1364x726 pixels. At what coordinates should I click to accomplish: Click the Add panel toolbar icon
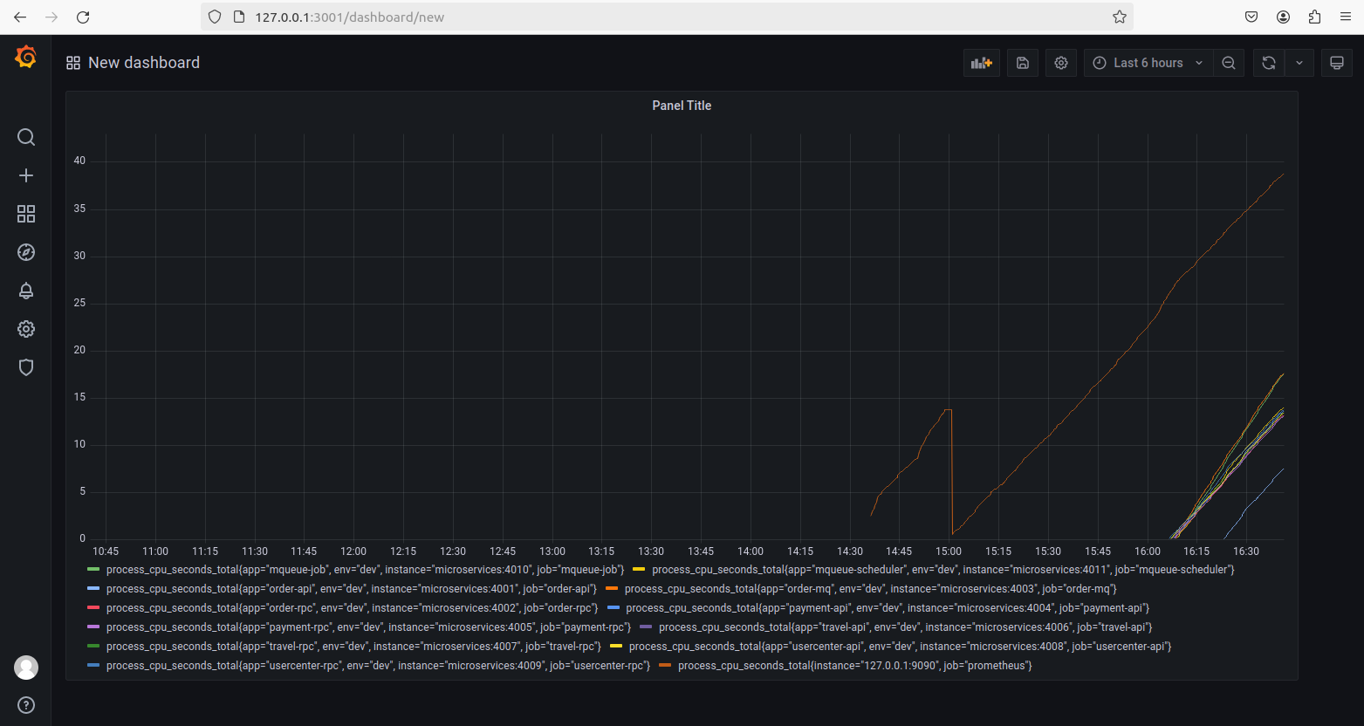[x=982, y=63]
